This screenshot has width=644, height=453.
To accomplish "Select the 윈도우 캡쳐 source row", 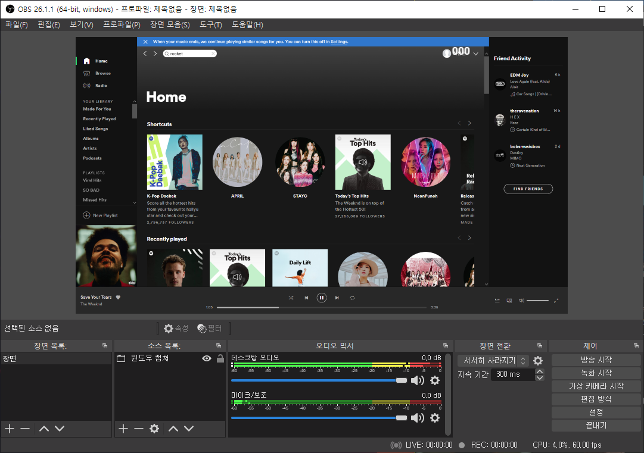I will (170, 358).
